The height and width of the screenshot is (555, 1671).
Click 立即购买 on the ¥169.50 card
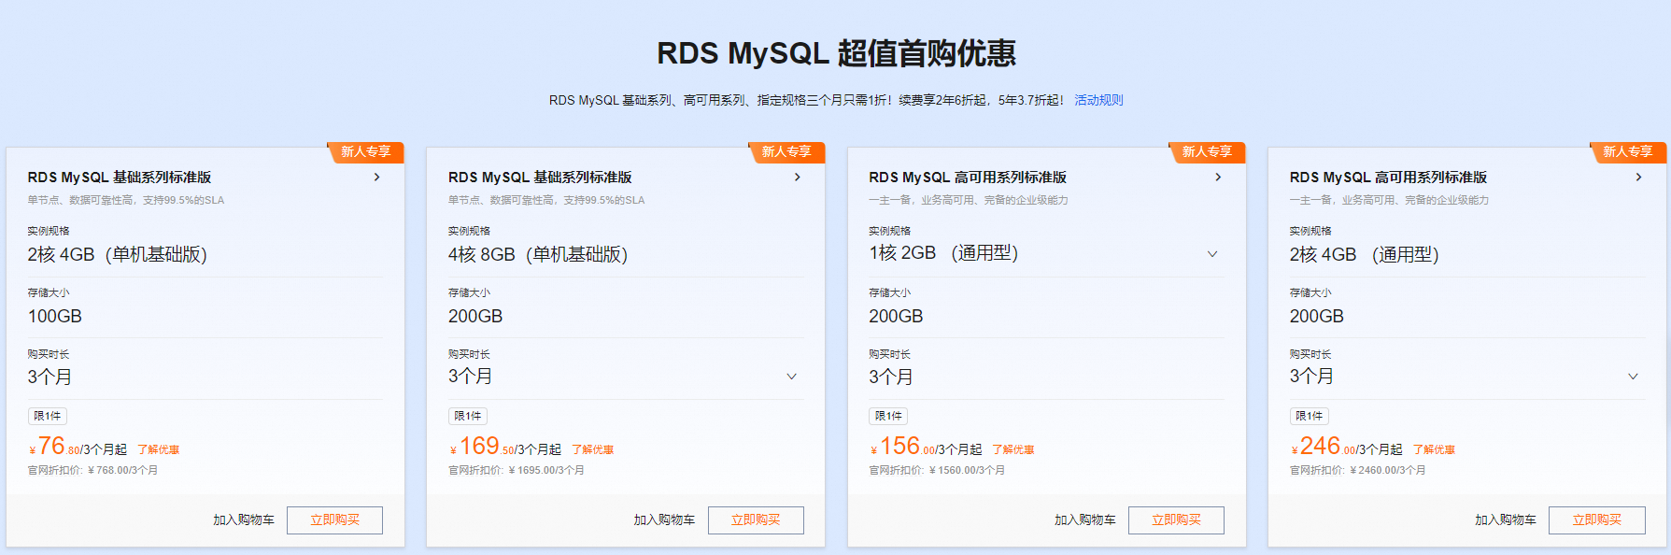coord(756,520)
